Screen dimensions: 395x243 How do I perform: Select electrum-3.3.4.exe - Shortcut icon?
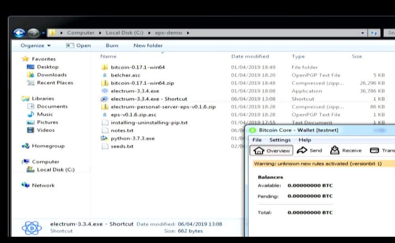tap(105, 99)
